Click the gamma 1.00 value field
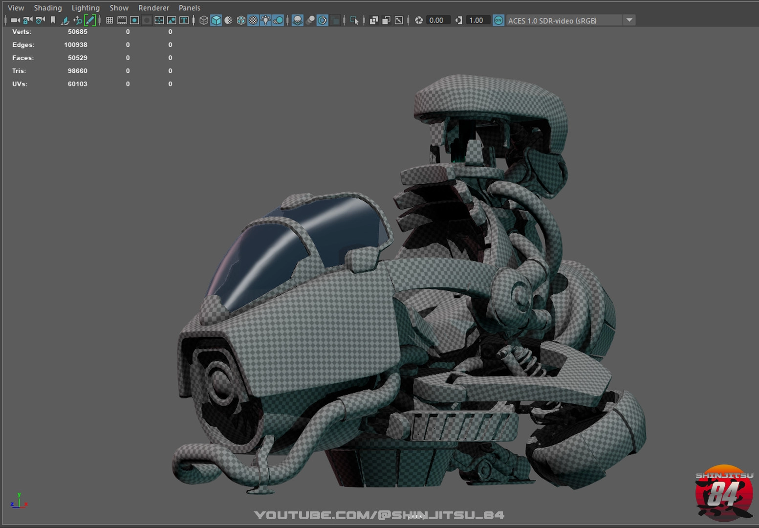759x528 pixels. (x=476, y=20)
